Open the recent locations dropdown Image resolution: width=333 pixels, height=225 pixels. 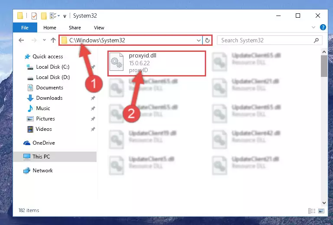(44, 40)
